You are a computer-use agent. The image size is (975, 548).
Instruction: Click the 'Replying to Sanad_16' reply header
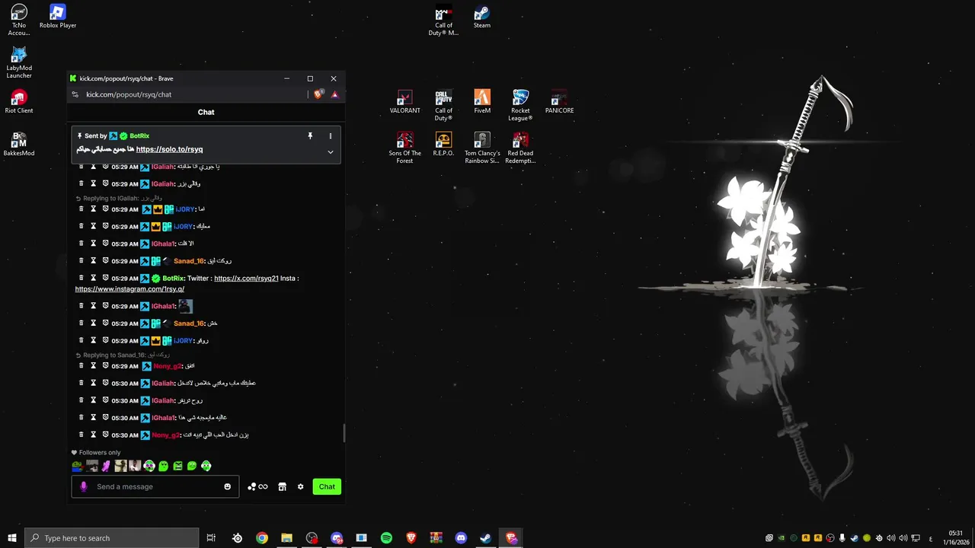pos(122,355)
